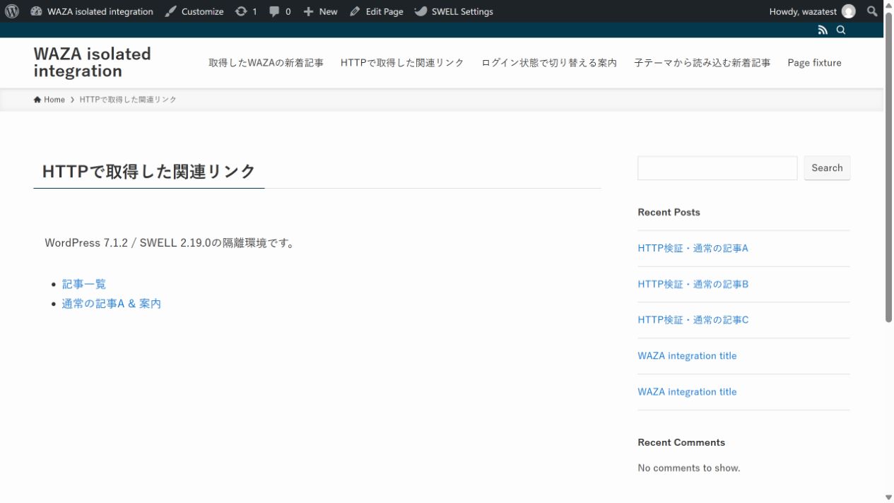Click the dashboard gauge icon in admin bar
The width and height of the screenshot is (894, 503).
click(x=37, y=11)
